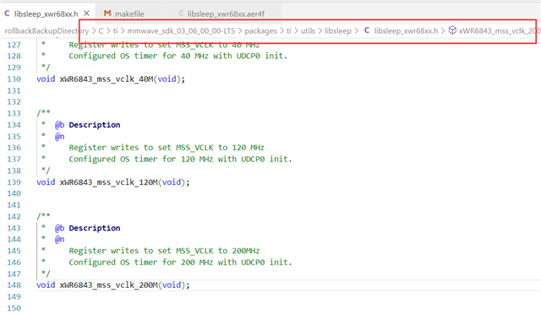Close the libsleep_xwr68xx.h tab

86,14
